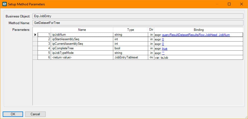Select the ipCurrentAssemblySeq name cell
The width and height of the screenshot is (248, 119).
pos(82,44)
